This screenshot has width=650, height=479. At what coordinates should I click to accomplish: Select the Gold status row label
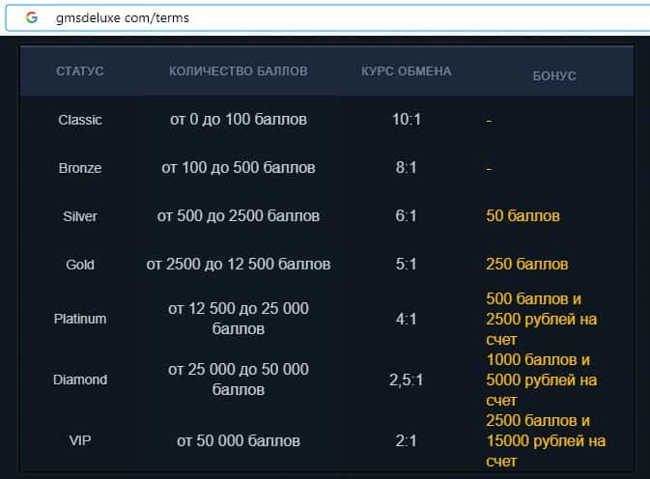click(x=80, y=265)
